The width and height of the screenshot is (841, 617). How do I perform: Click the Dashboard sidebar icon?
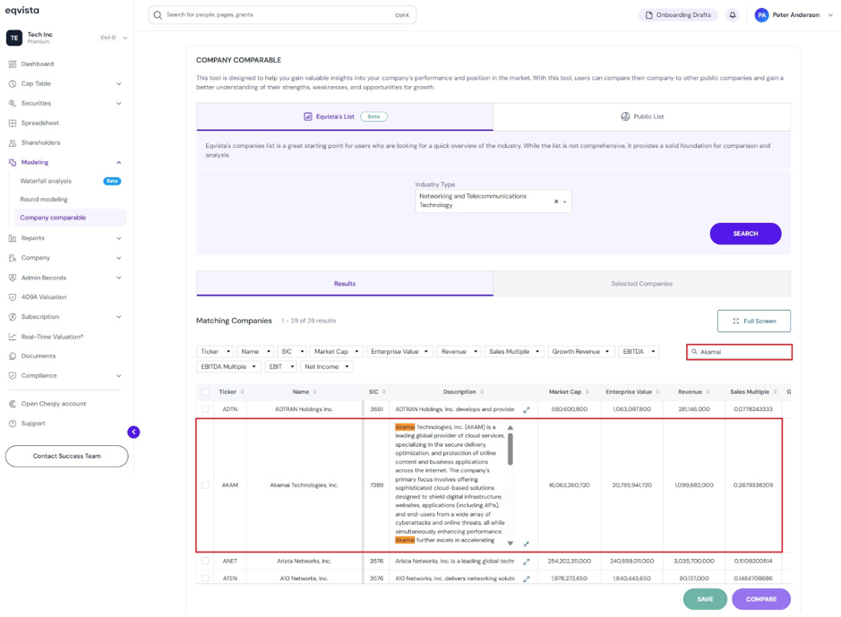(13, 64)
